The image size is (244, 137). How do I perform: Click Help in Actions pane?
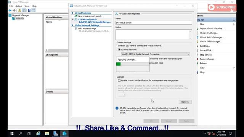[x=202, y=72]
